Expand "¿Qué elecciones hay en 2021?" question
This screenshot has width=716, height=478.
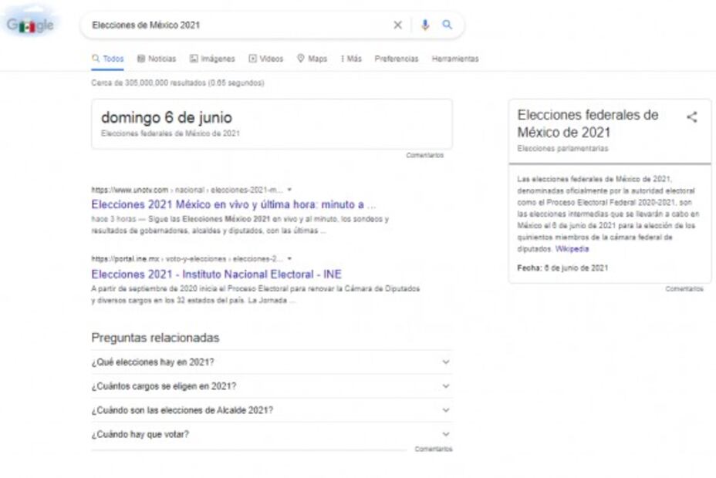(x=270, y=362)
